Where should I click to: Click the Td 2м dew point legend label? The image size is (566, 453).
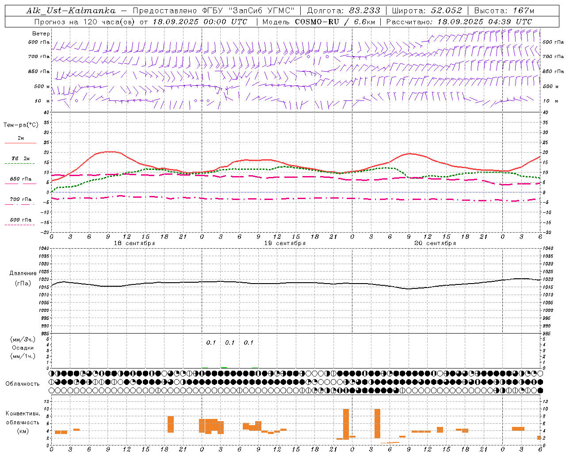[21, 158]
